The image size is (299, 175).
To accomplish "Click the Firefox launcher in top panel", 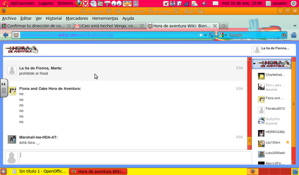I will pyautogui.click(x=78, y=3).
